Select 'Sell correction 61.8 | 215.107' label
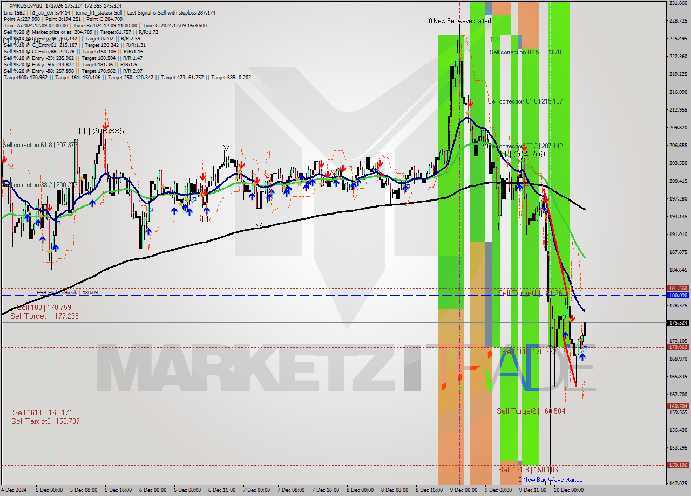The width and height of the screenshot is (691, 496). click(525, 101)
